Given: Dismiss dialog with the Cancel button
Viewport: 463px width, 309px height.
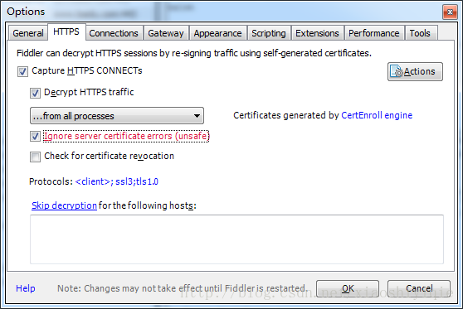Looking at the screenshot, I should tap(419, 288).
